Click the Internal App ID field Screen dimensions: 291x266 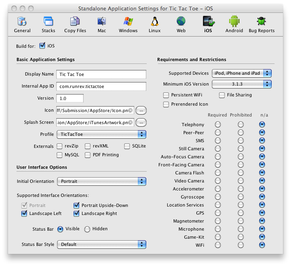(x=101, y=86)
